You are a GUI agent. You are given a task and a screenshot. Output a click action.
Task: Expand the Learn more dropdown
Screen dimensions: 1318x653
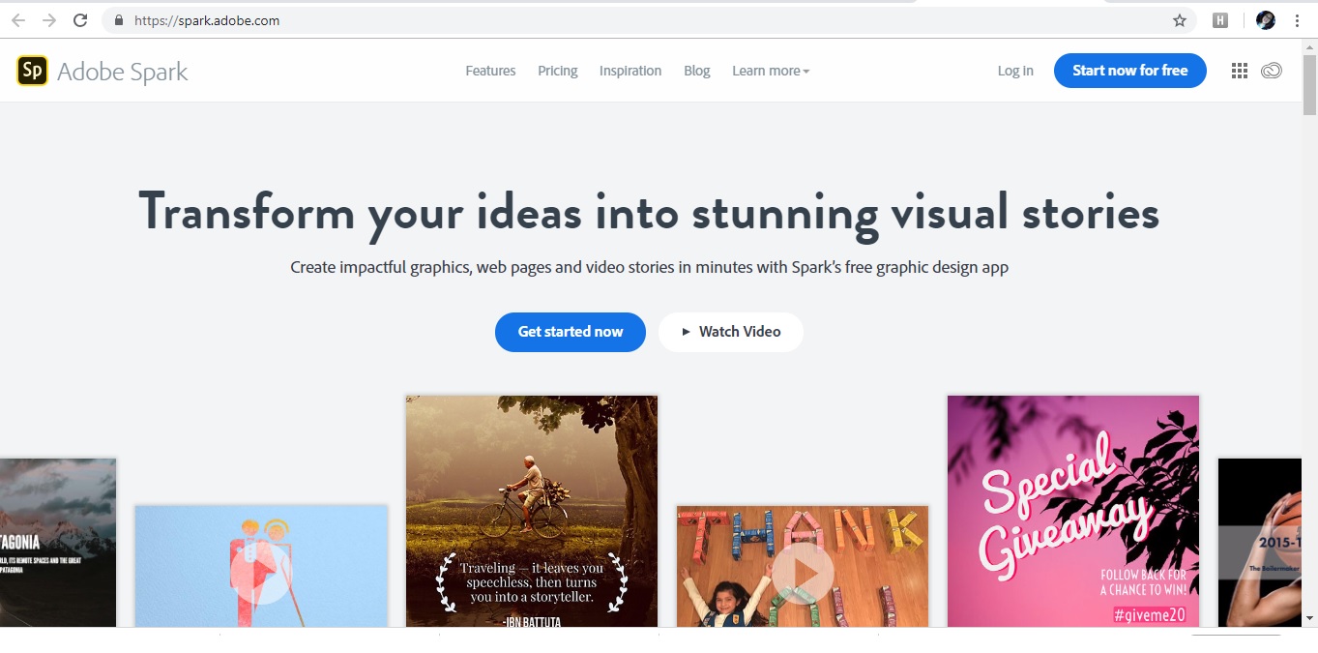pyautogui.click(x=771, y=71)
